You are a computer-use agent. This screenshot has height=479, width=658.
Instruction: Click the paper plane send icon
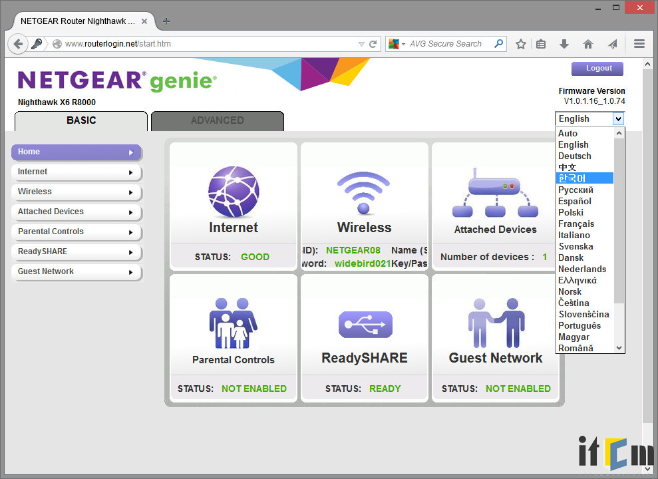tap(613, 44)
